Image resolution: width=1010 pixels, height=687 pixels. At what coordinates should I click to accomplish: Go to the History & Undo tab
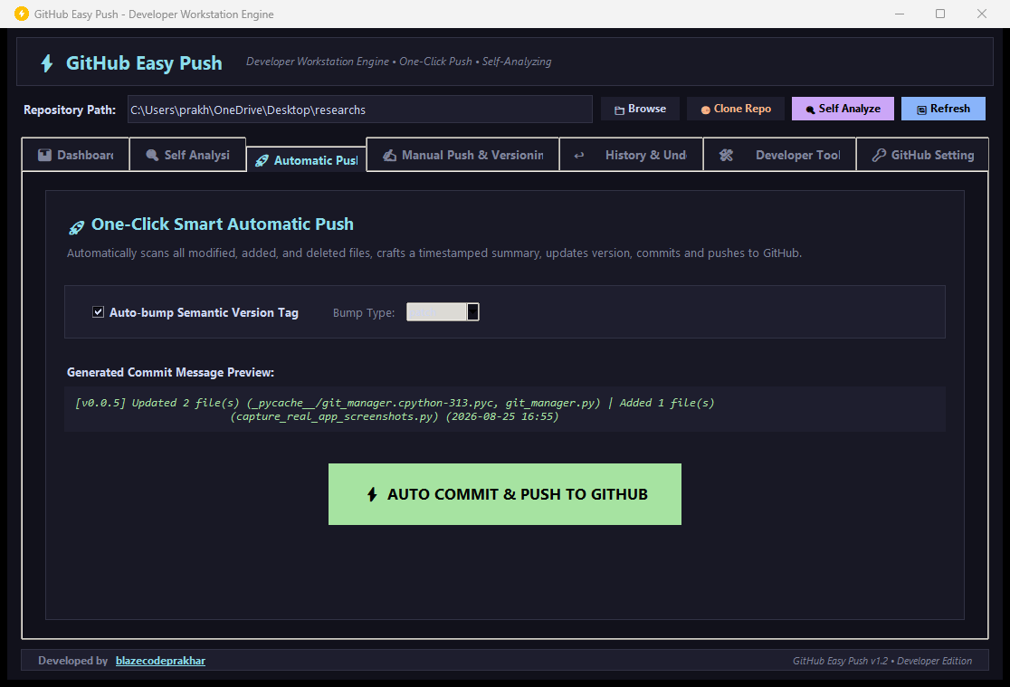pyautogui.click(x=631, y=155)
